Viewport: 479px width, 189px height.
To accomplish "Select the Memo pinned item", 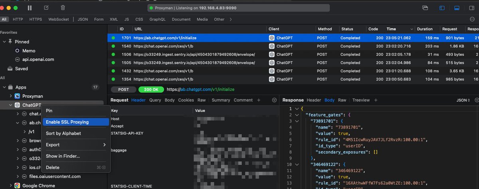I will (29, 51).
